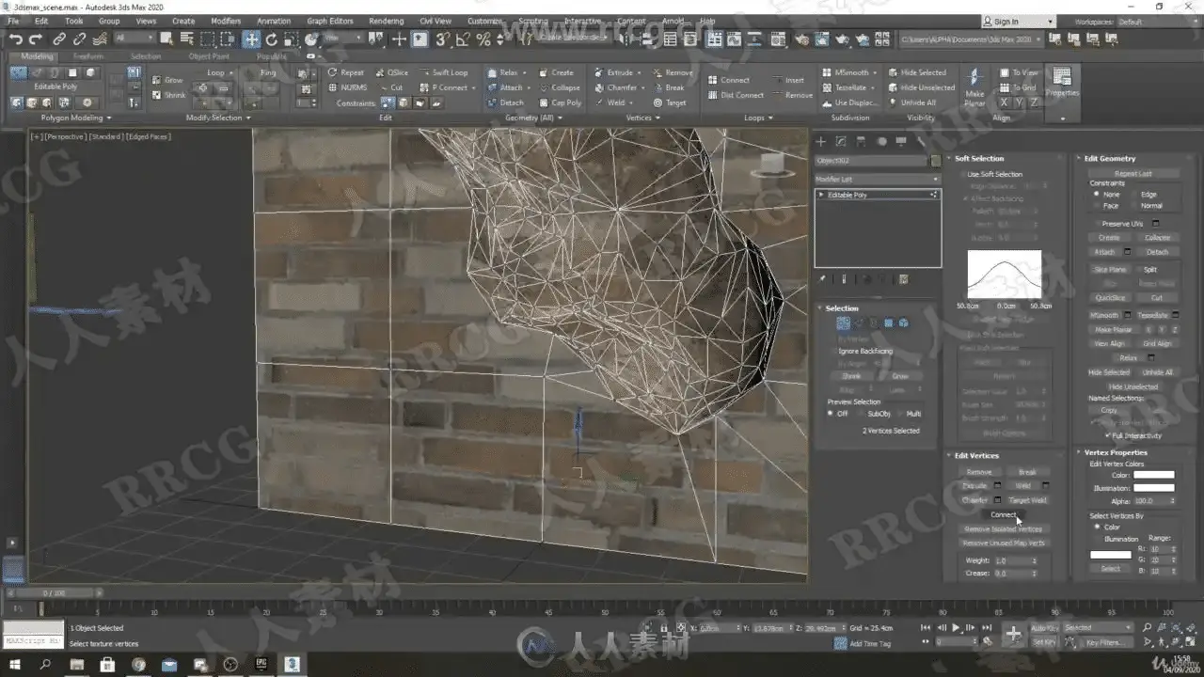
Task: Enable Use Soft Selection checkbox
Action: pos(961,175)
